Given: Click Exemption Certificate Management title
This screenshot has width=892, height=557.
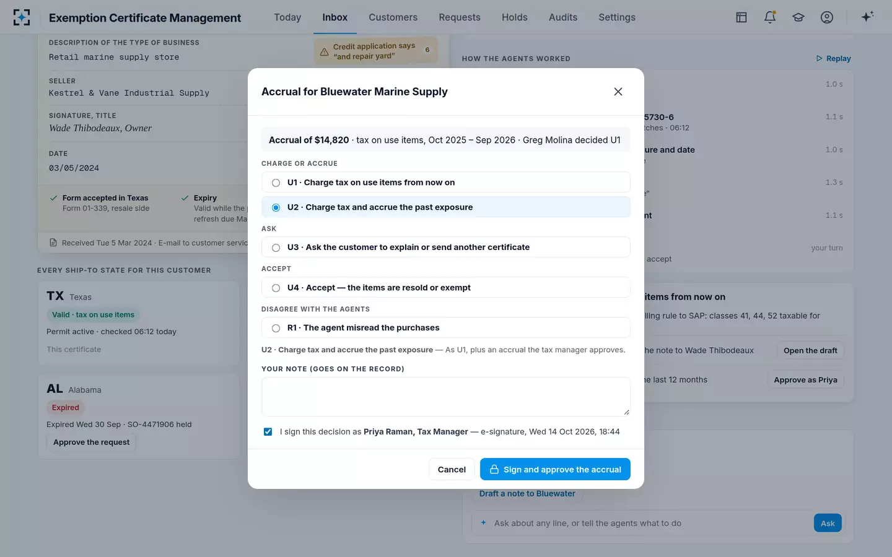Looking at the screenshot, I should [145, 17].
